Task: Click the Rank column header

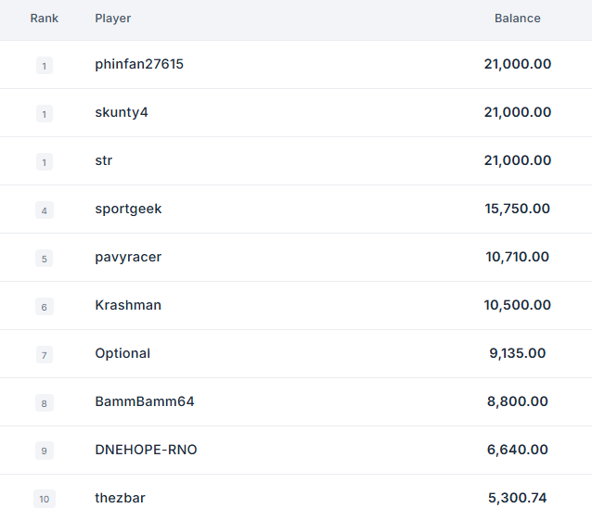Action: 45,19
